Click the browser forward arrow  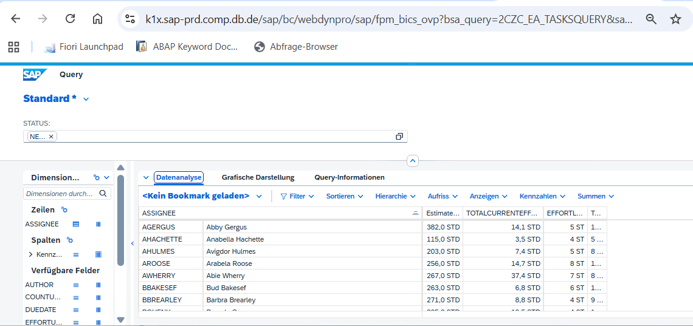(x=43, y=19)
